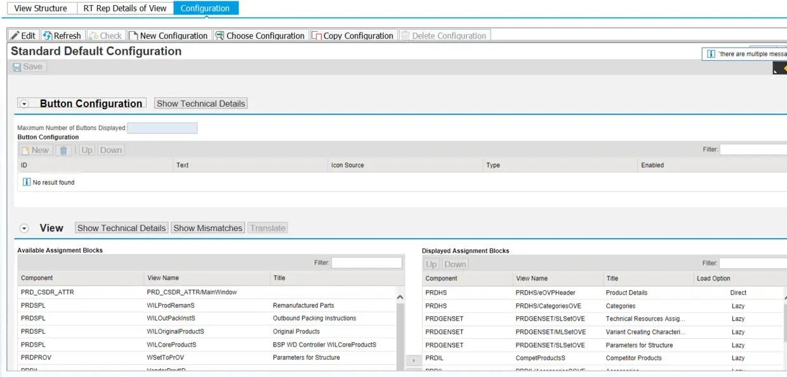
Task: Select the PRDHS/eOVPHeader Product Details row
Action: point(604,293)
